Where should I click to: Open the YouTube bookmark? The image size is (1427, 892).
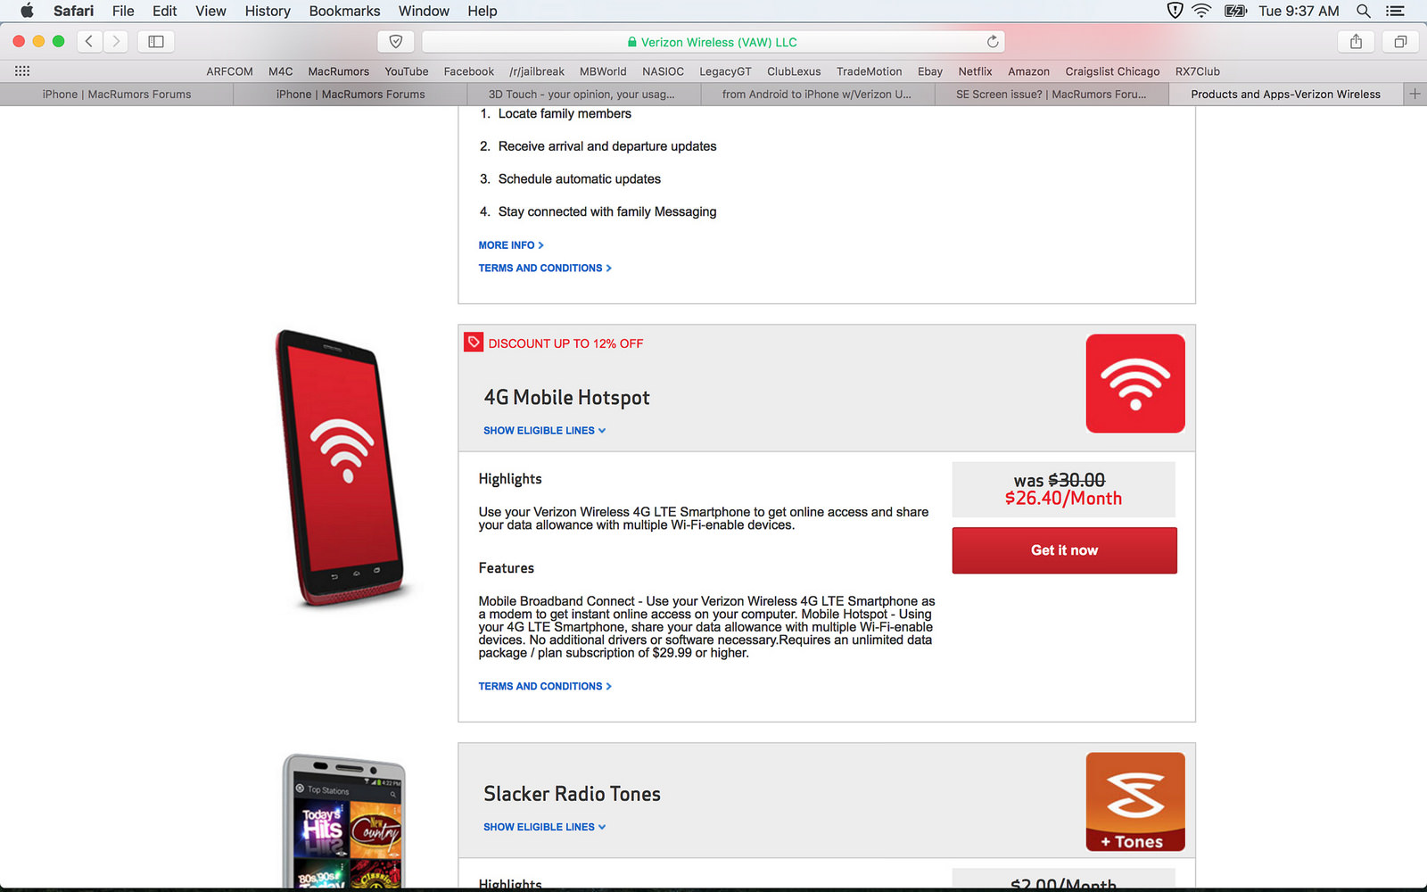point(407,71)
